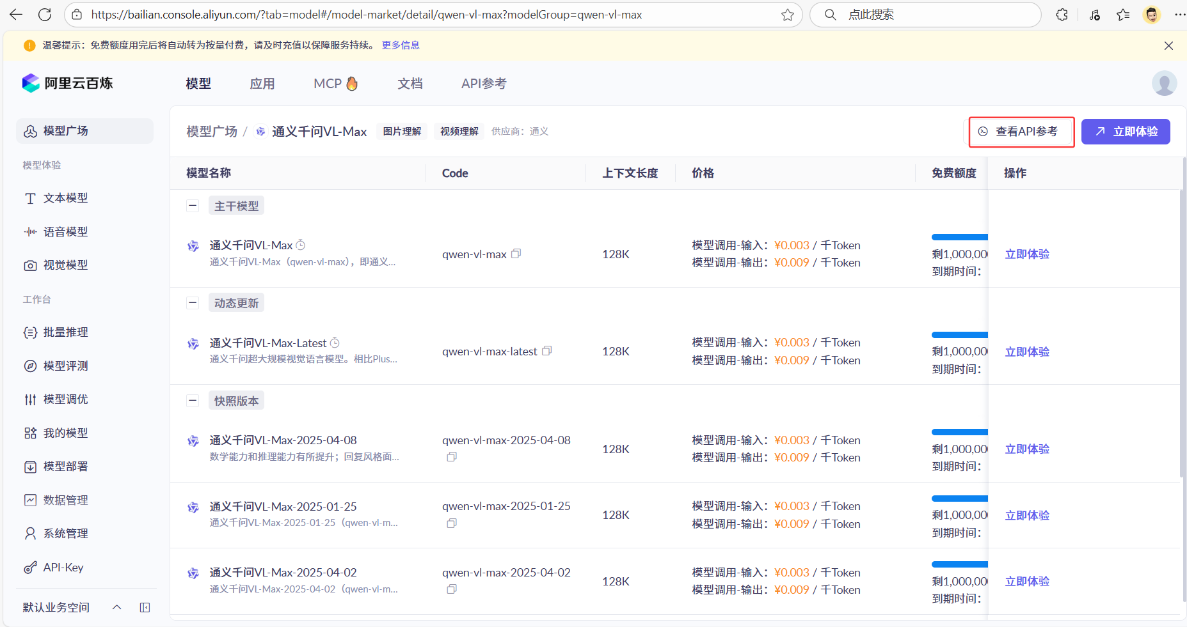Open API-Key page in sidebar
The width and height of the screenshot is (1187, 627).
click(63, 568)
